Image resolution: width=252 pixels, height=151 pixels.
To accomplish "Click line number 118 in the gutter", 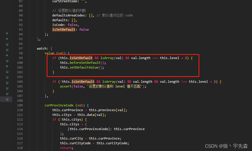I will point(20,148).
